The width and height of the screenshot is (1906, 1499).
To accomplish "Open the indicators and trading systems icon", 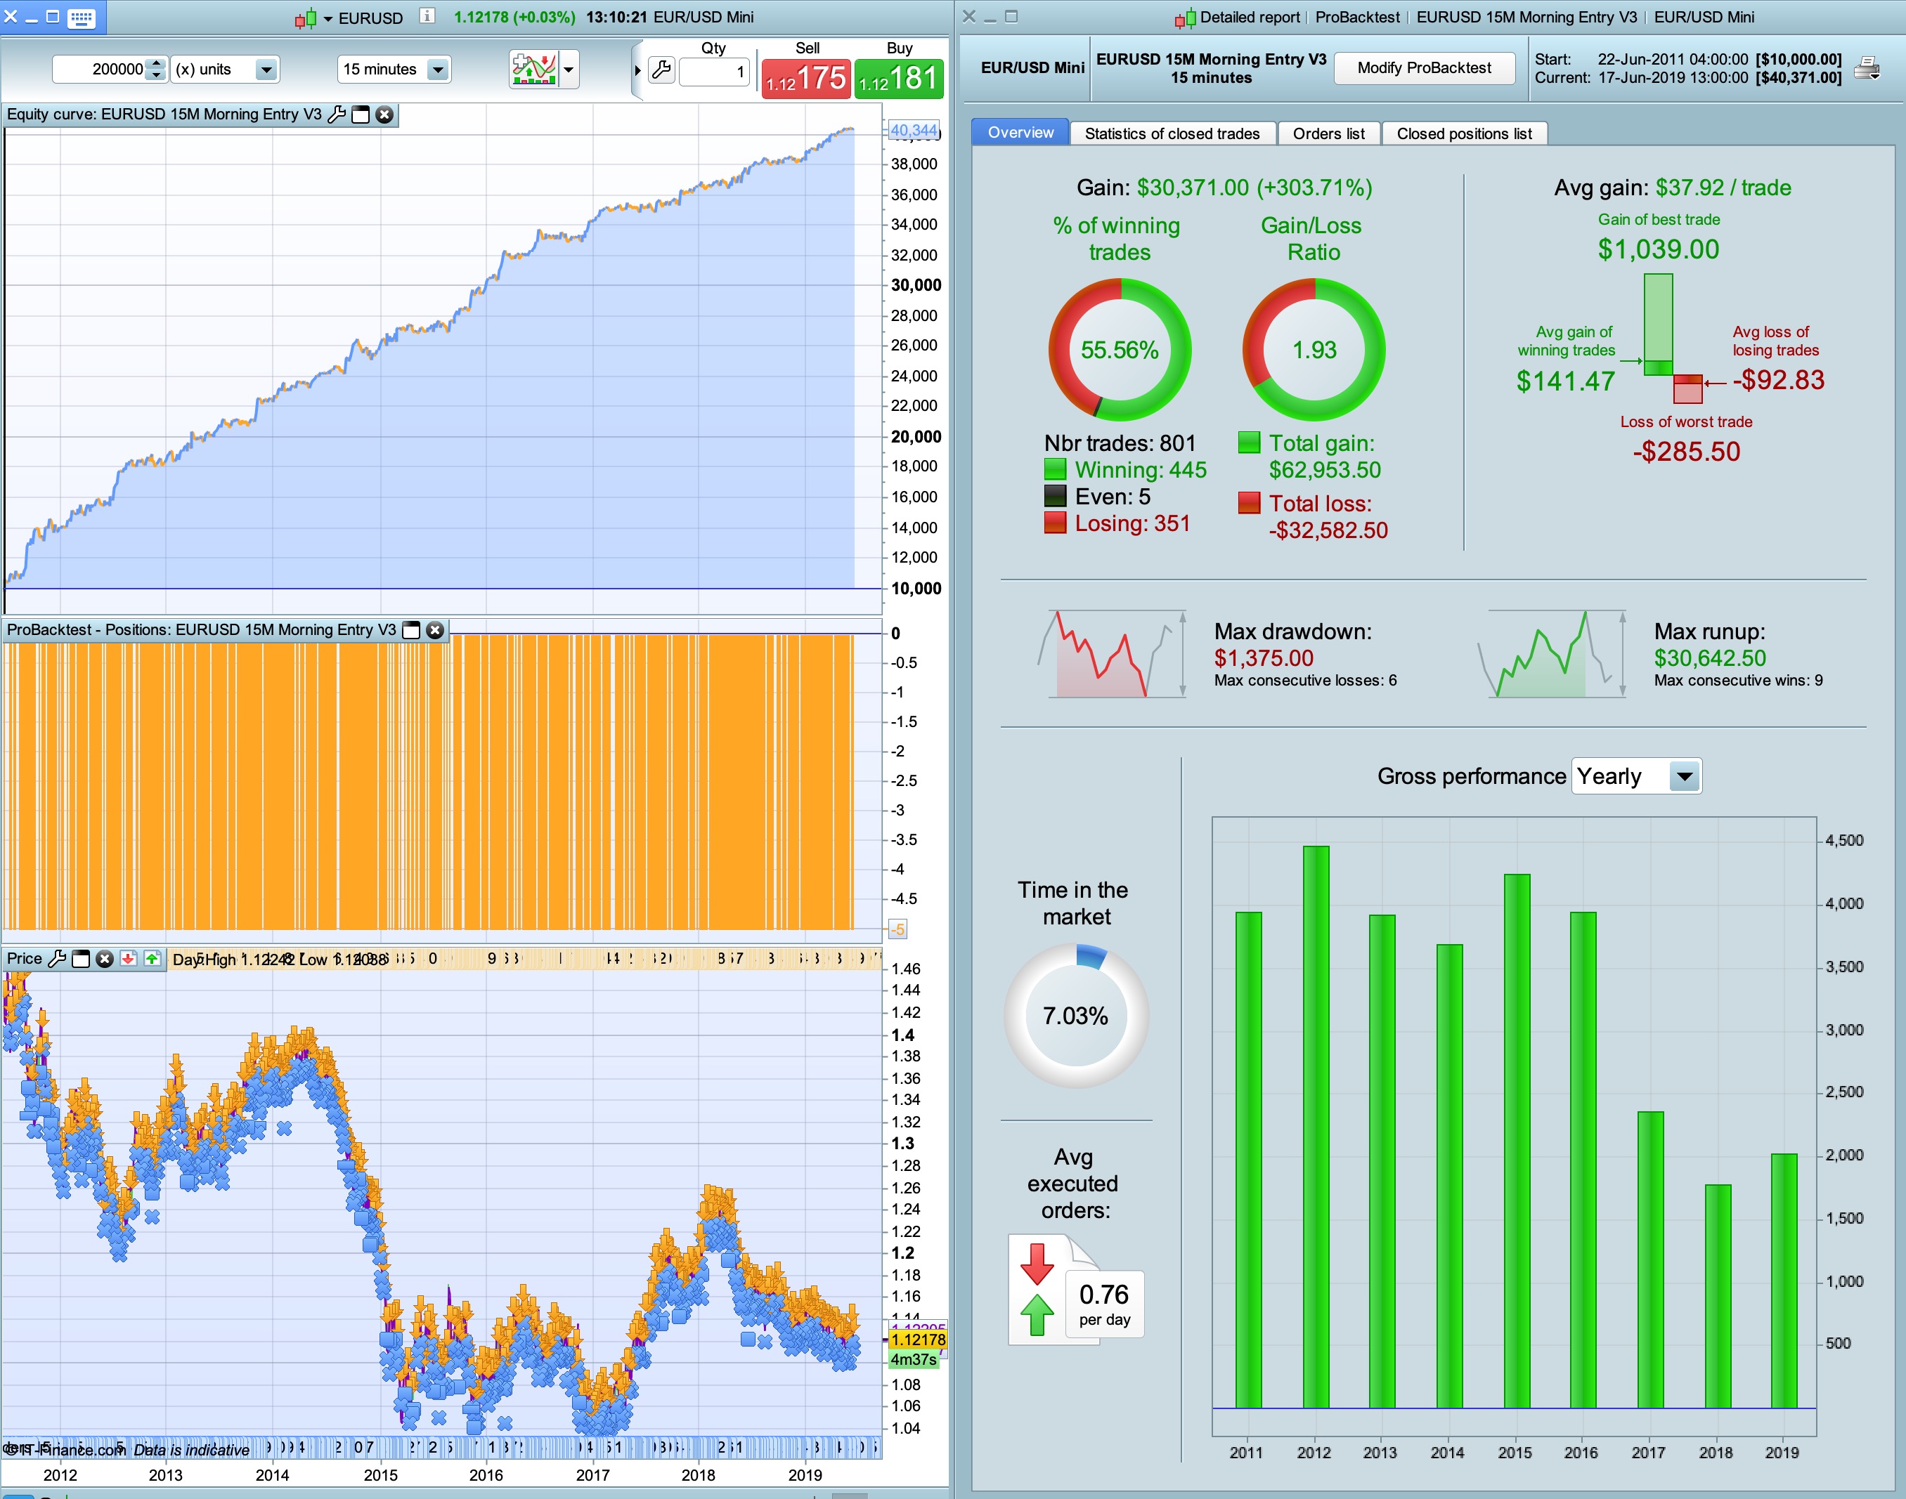I will 535,70.
